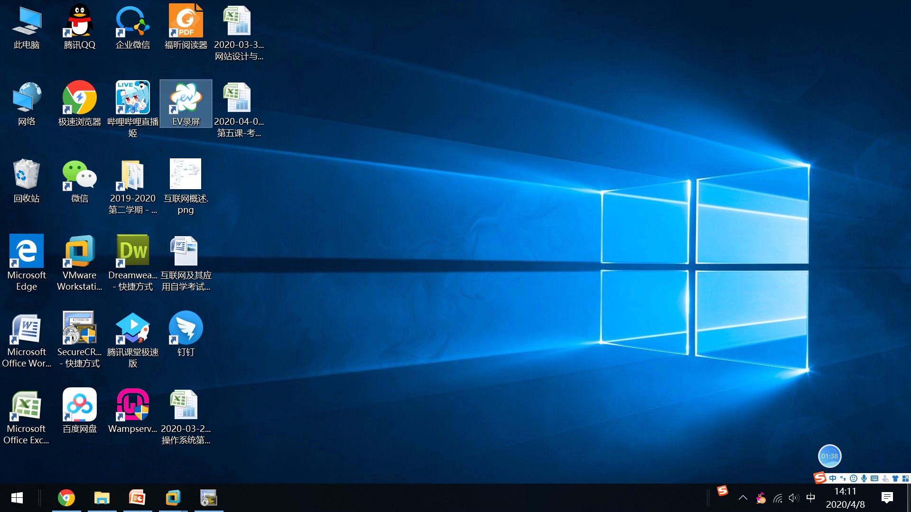The height and width of the screenshot is (512, 911).
Task: Select the 2020-03-2... 操作系统 Excel file
Action: [186, 417]
